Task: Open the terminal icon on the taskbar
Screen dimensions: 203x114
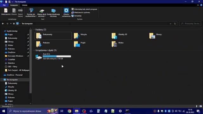Action: tap(128, 111)
